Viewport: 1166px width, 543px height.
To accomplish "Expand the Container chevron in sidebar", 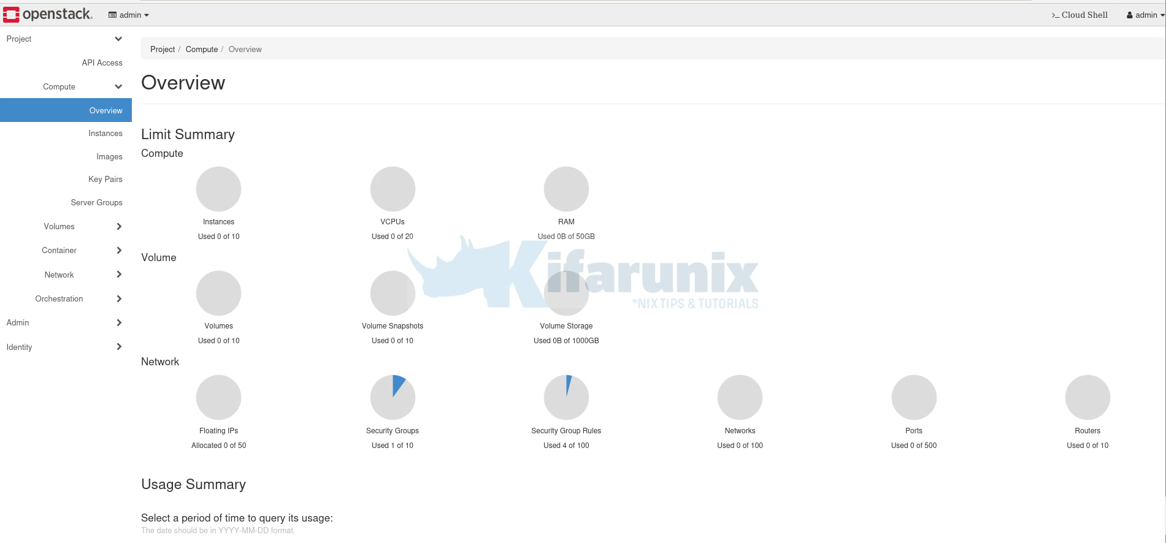I will pyautogui.click(x=119, y=250).
